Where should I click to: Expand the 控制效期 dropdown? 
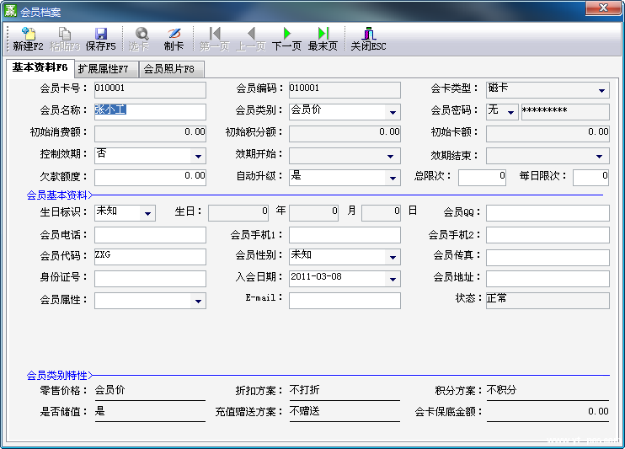(198, 156)
